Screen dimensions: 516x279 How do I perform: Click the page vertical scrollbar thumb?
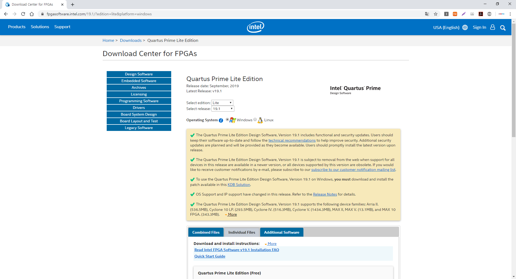coord(514,80)
